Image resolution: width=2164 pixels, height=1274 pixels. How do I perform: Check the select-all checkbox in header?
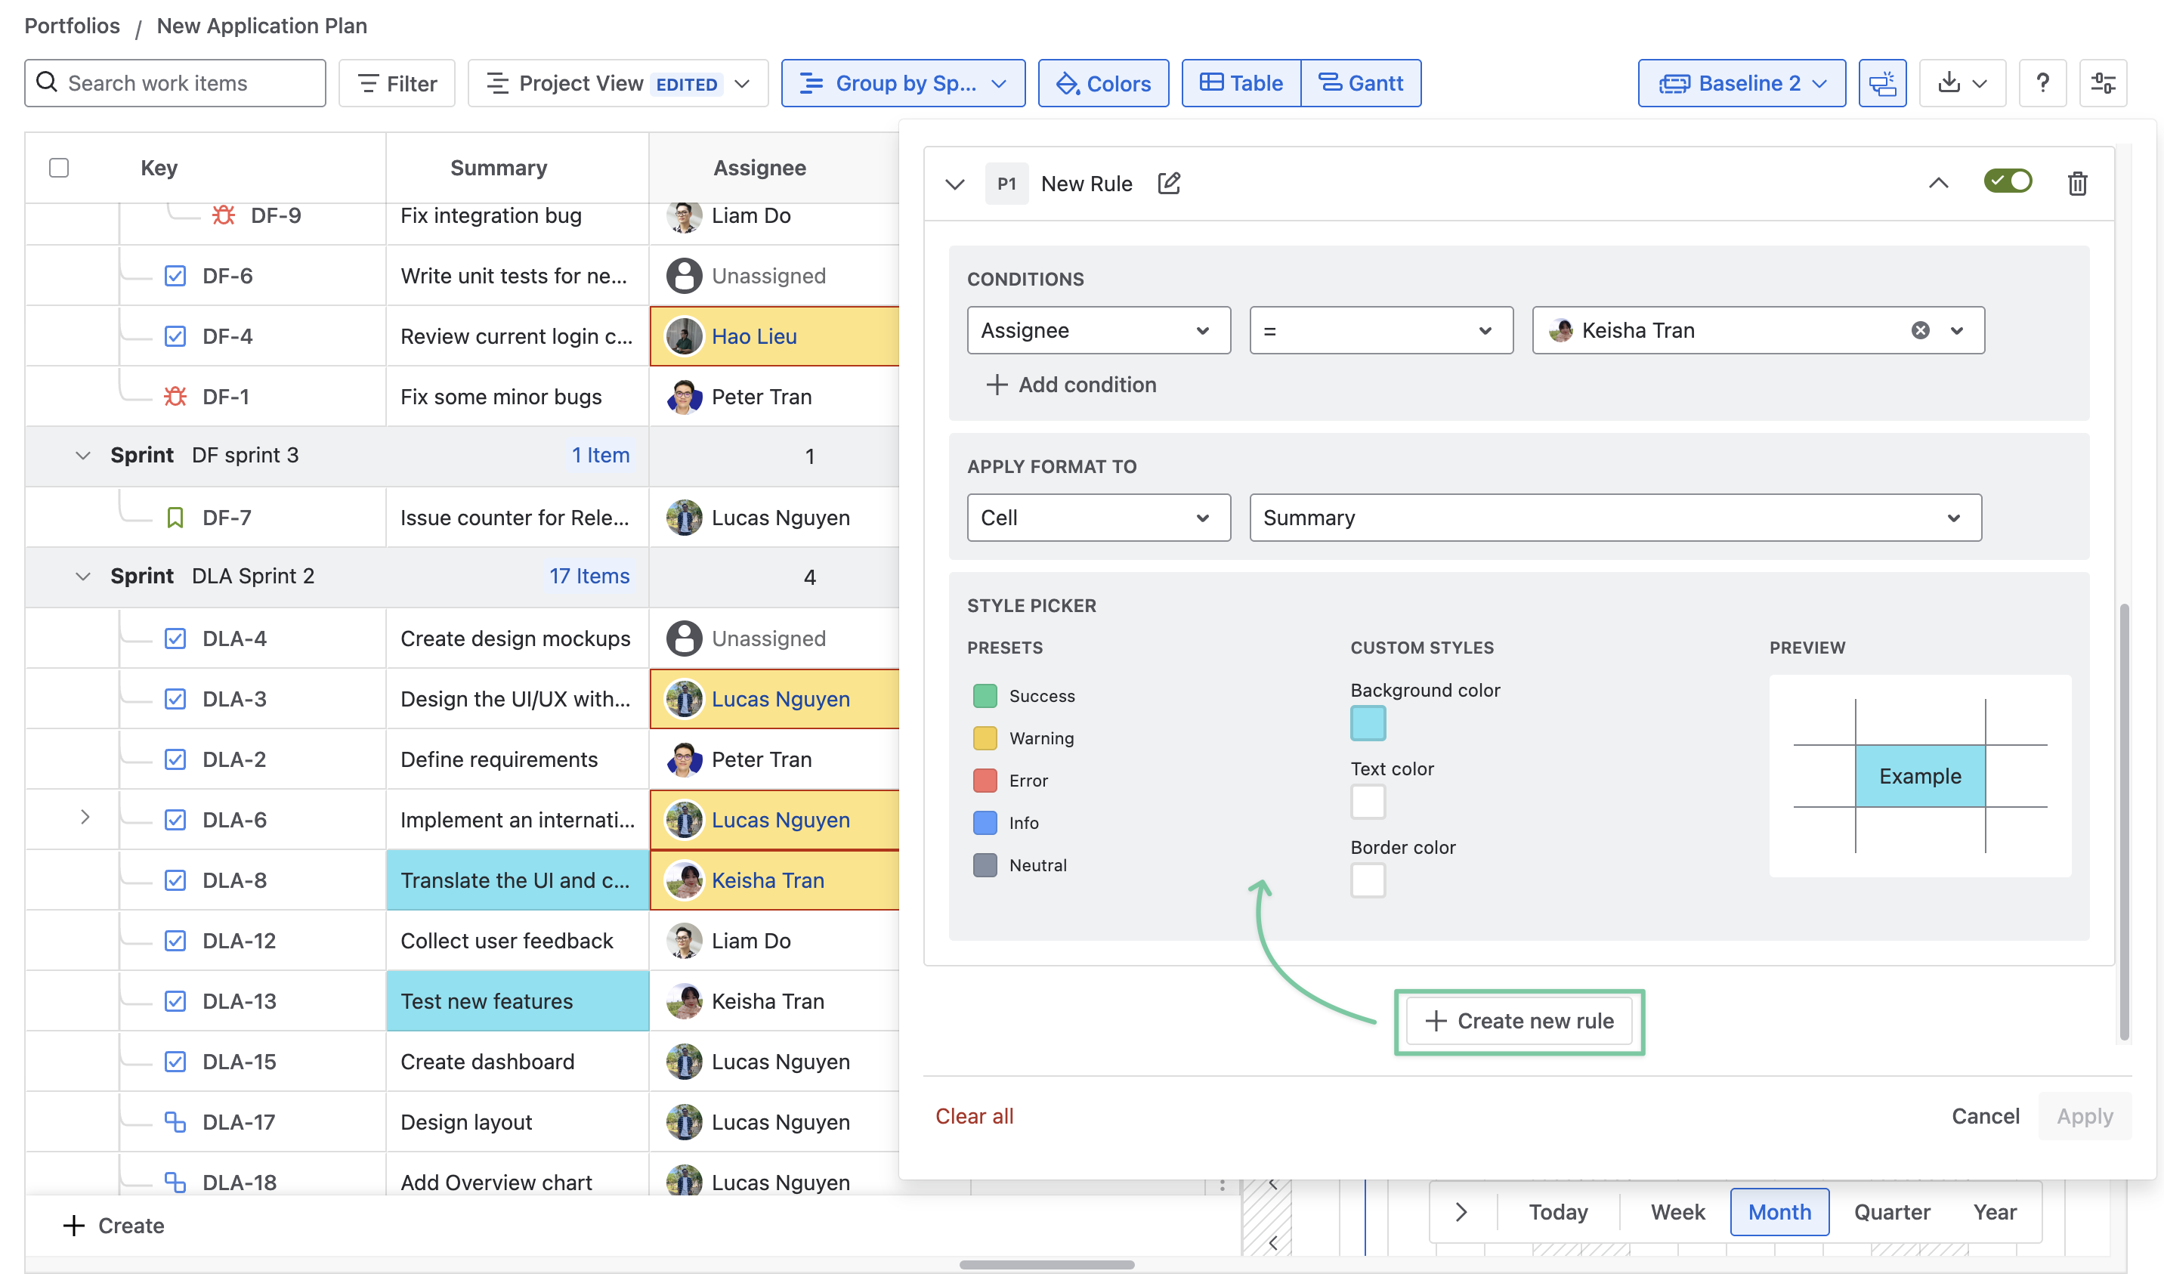tap(58, 168)
